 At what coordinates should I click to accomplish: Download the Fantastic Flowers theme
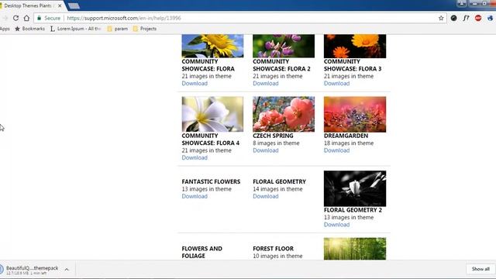click(195, 196)
